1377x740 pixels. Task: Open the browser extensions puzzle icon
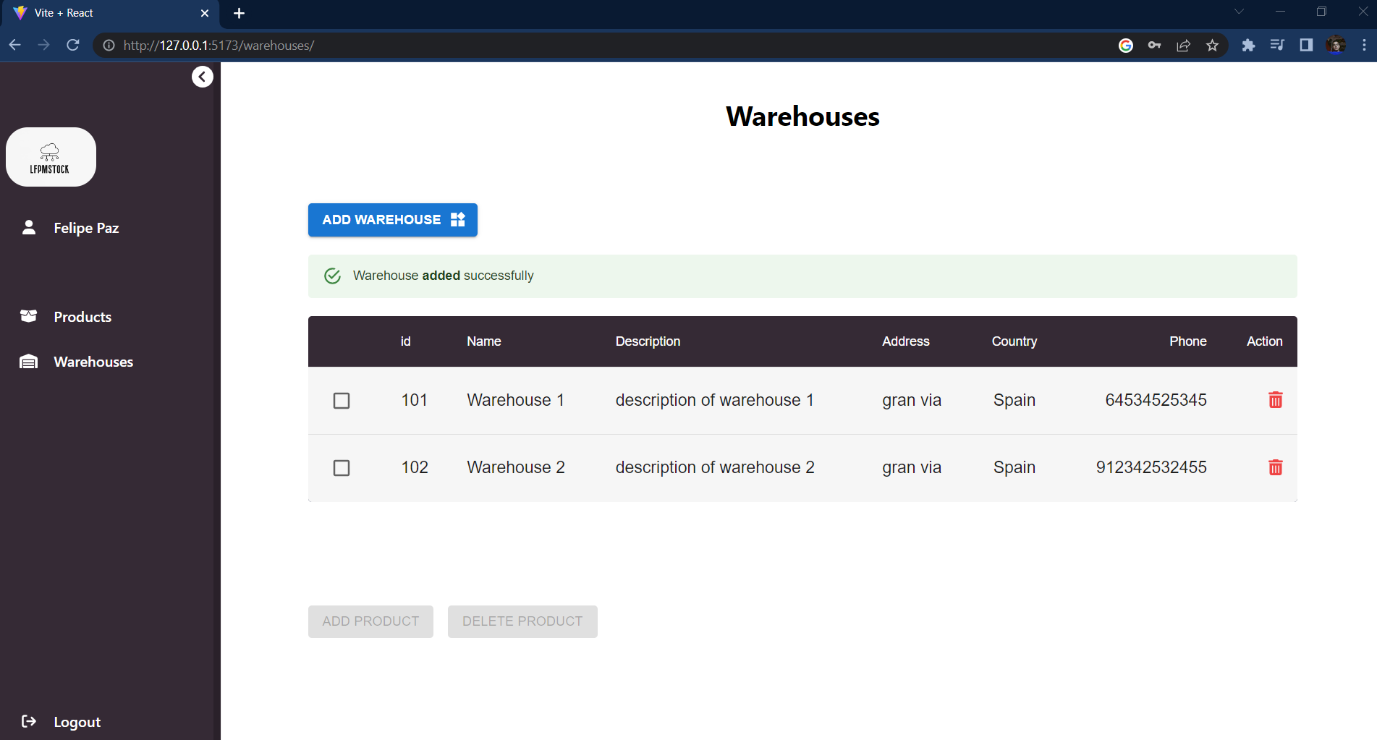pos(1248,45)
